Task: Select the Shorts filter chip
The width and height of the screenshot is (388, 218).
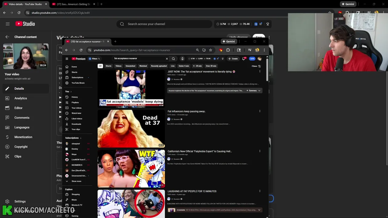Action: click(x=108, y=66)
